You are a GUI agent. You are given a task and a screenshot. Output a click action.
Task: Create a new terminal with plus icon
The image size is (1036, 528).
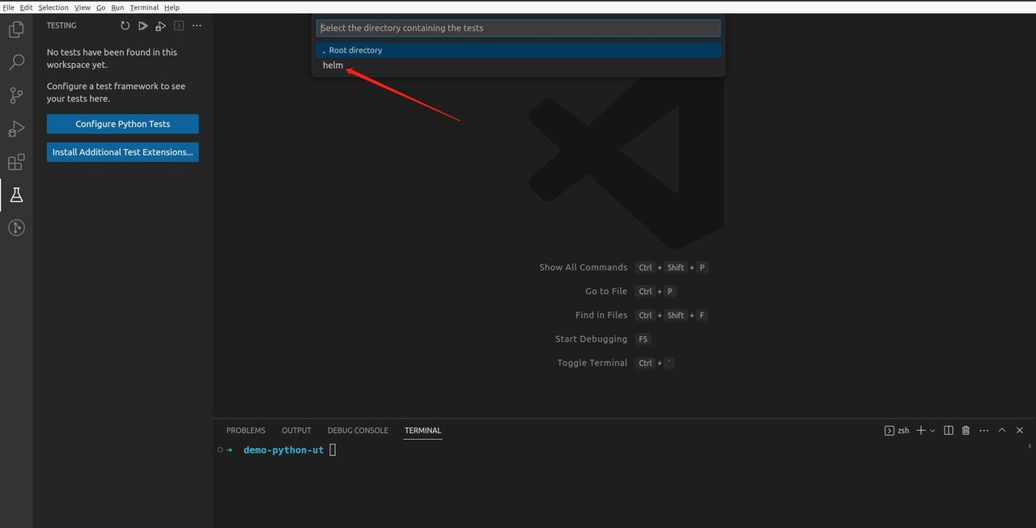(x=920, y=430)
